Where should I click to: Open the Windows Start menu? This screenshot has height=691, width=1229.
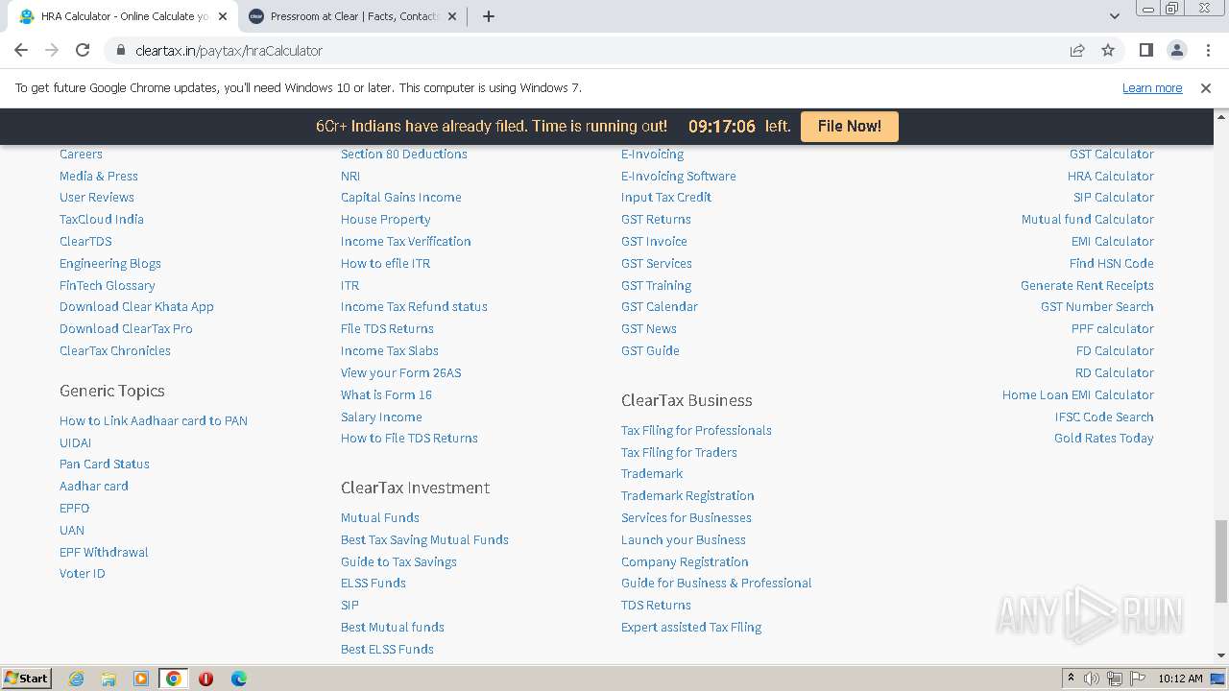(27, 678)
